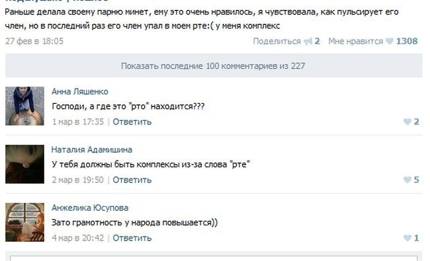Click the comment input field at bottom
This screenshot has height=261, width=430.
(214, 258)
